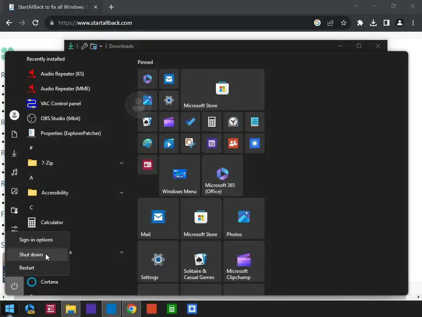422x317 pixels.
Task: Select Shut down from power menu
Action: (37, 254)
